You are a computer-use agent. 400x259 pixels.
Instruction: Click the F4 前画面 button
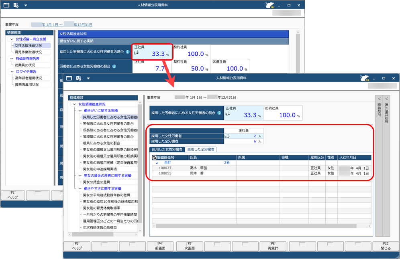pos(160,246)
